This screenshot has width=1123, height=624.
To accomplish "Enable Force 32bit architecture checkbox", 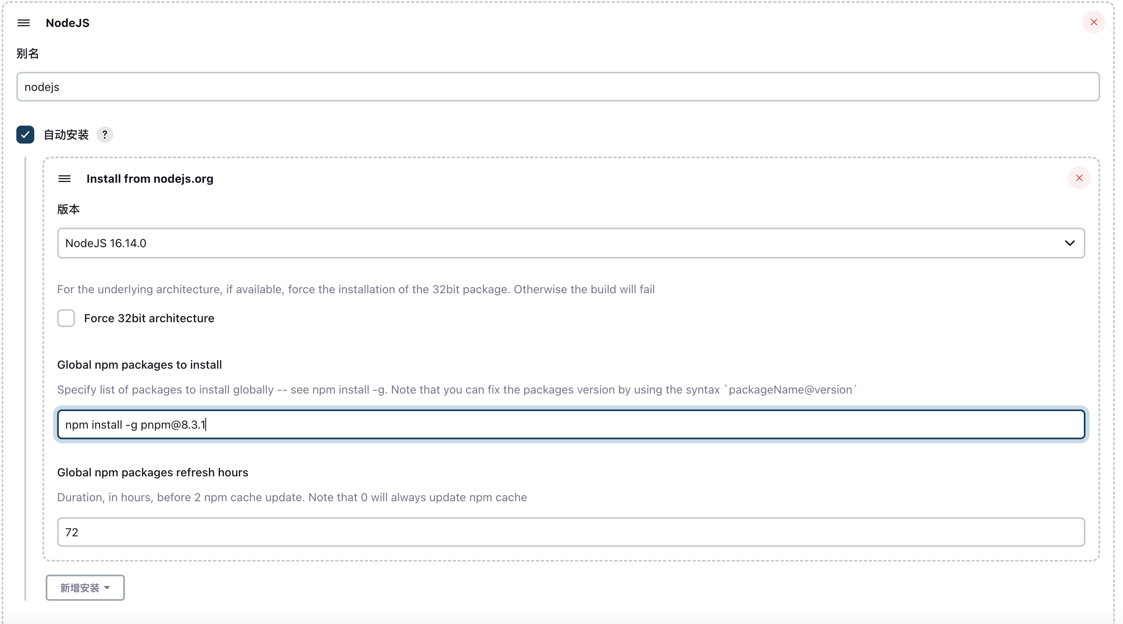I will click(x=66, y=318).
